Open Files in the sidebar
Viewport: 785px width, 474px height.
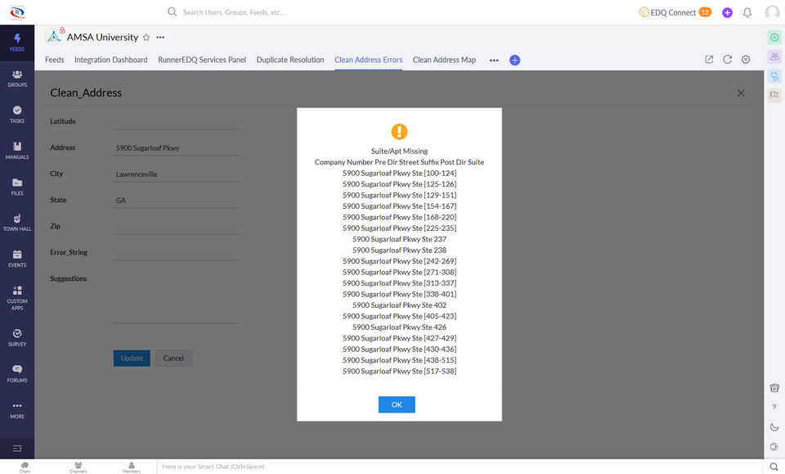tap(17, 187)
